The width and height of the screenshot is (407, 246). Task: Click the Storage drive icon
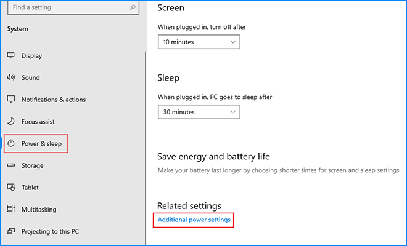click(10, 165)
